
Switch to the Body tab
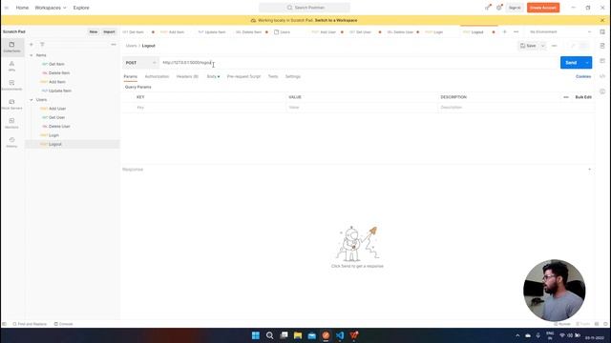click(213, 76)
